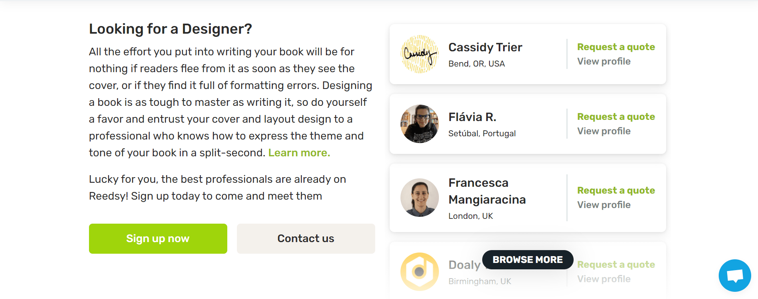Click the BROWSE MORE button
Viewport: 758px width, 299px height.
point(528,260)
